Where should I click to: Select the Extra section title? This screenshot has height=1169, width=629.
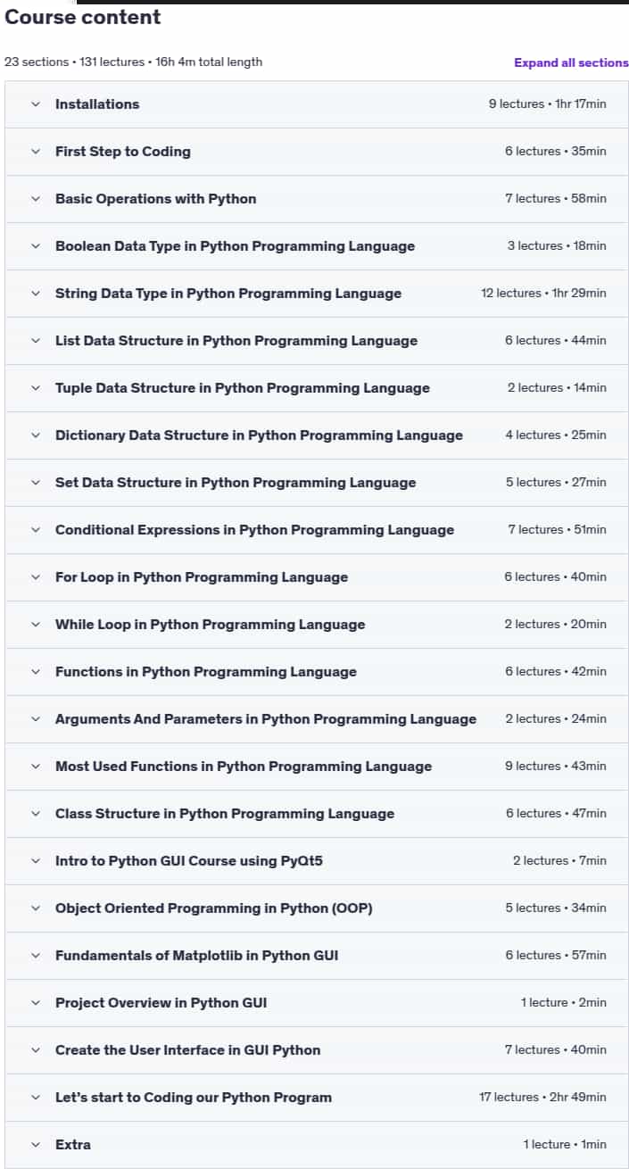coord(73,1145)
